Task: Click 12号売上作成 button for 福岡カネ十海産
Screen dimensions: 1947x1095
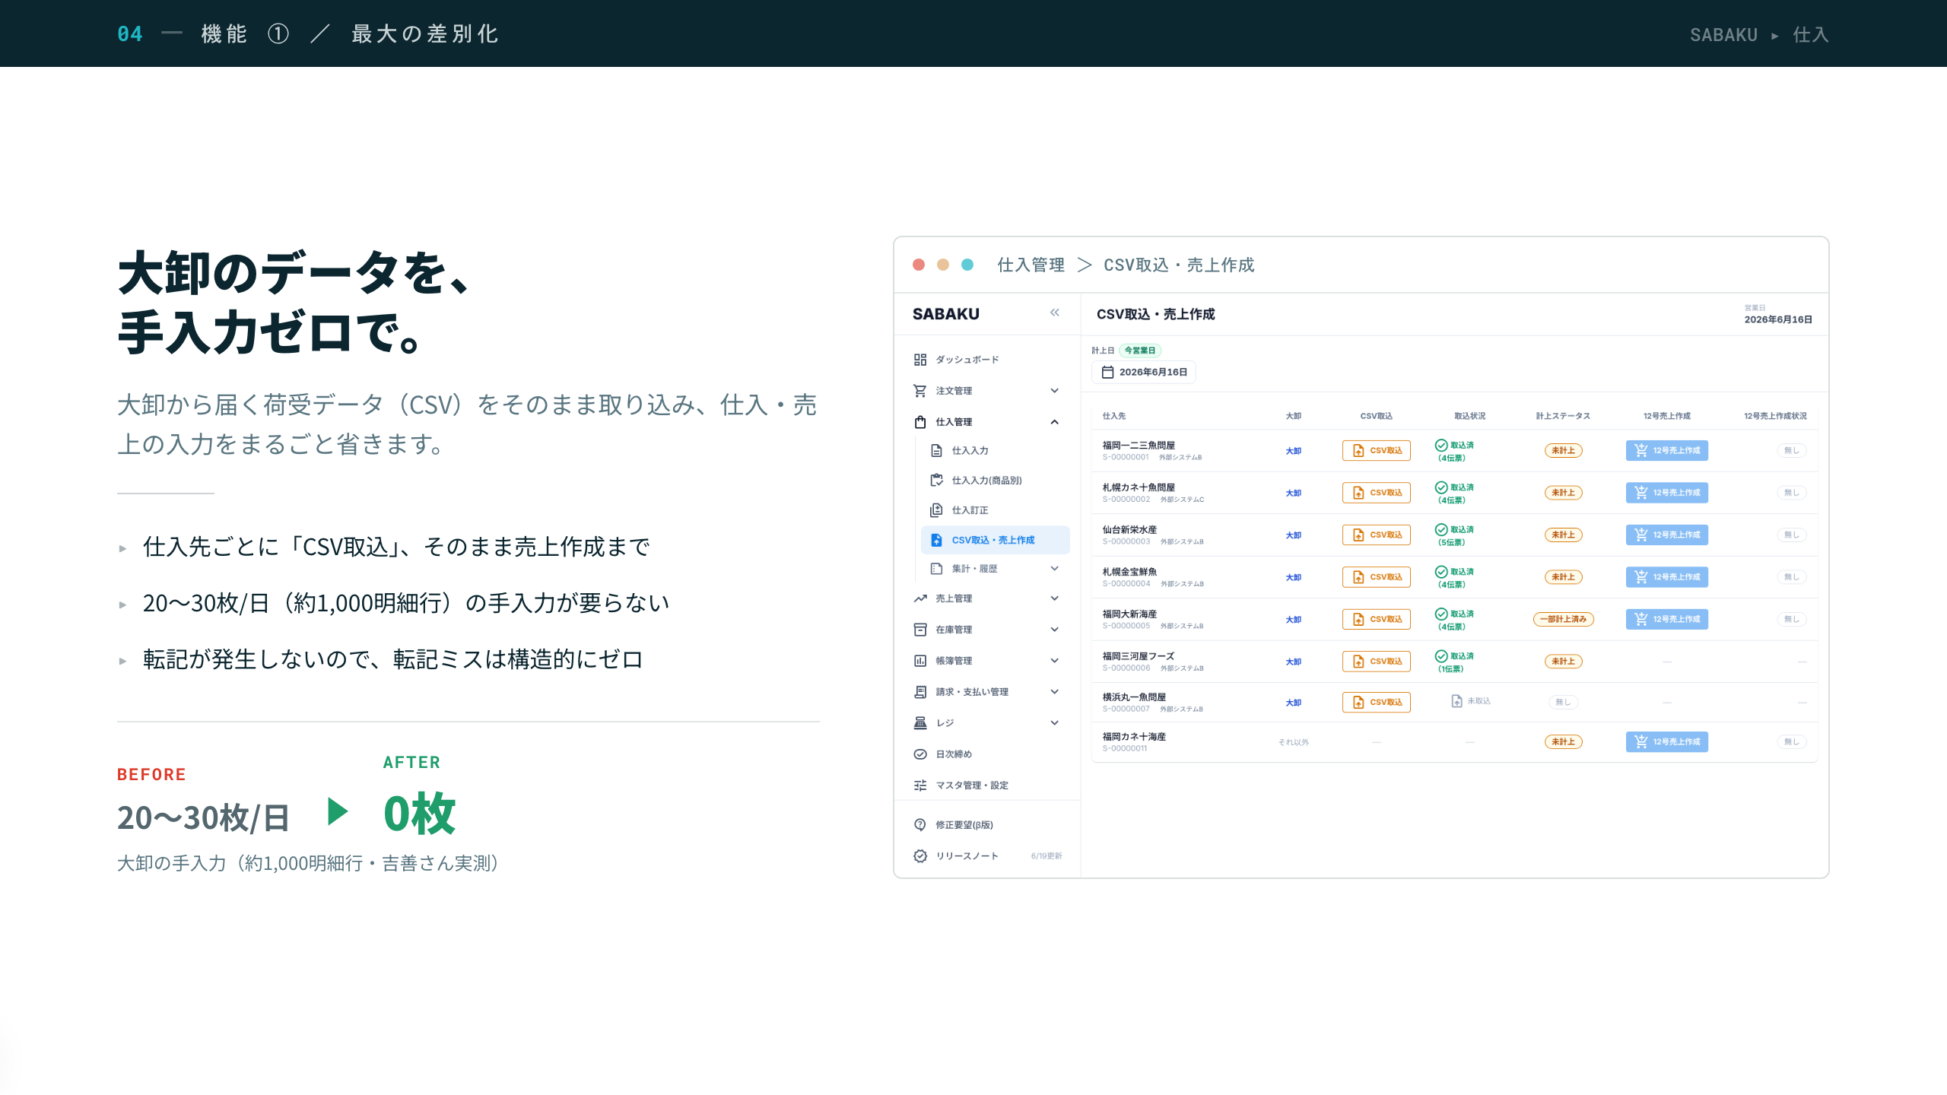Action: pos(1667,742)
